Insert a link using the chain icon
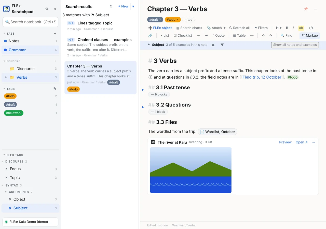The image size is (326, 229). coord(150,35)
